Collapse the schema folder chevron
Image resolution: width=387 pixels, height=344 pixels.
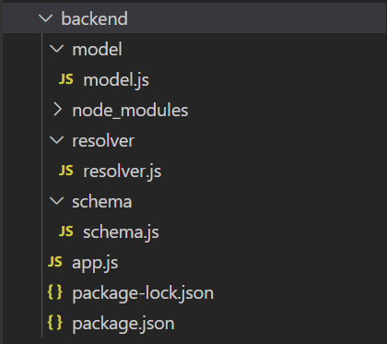pos(57,201)
